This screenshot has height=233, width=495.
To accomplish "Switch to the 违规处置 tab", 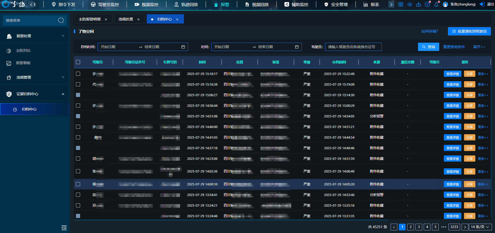I will (126, 19).
